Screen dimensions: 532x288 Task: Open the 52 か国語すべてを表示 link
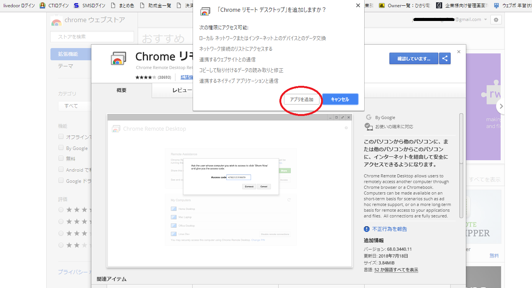tap(396, 270)
